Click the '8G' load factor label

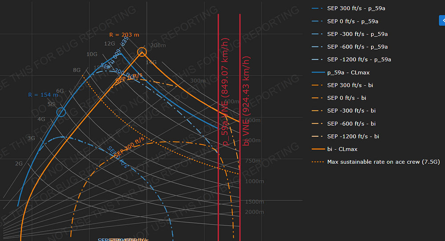[x=77, y=70]
